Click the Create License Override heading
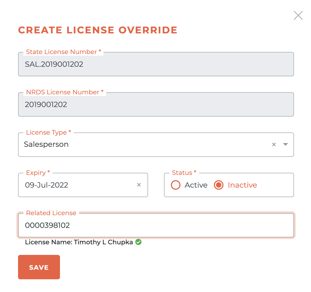The width and height of the screenshot is (311, 292). coord(98,30)
